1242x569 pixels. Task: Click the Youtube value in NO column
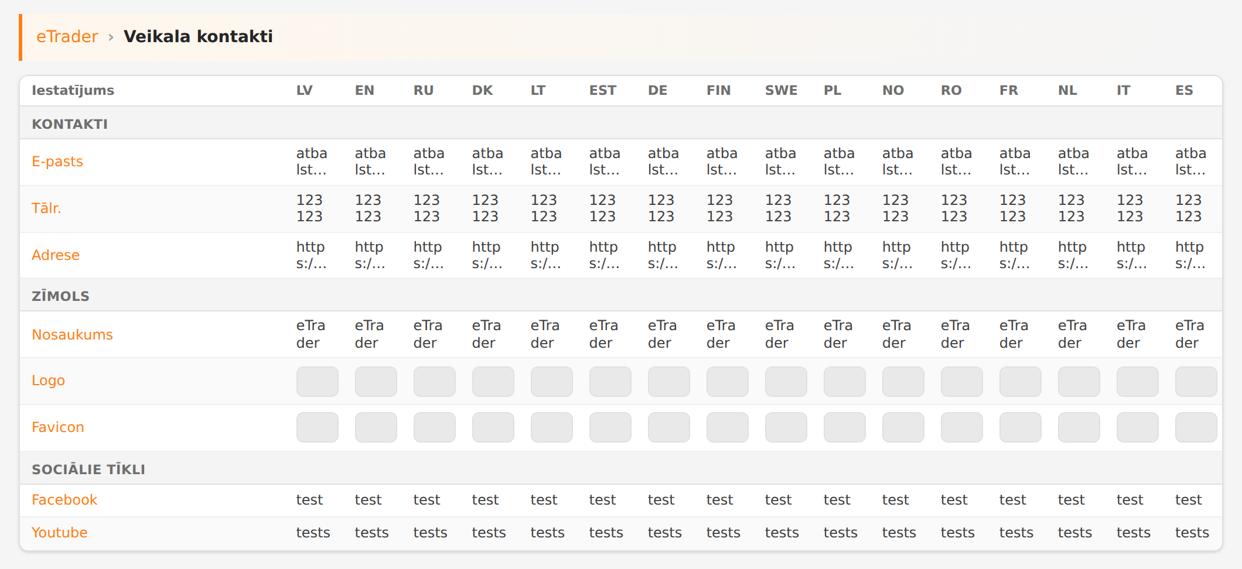(899, 533)
